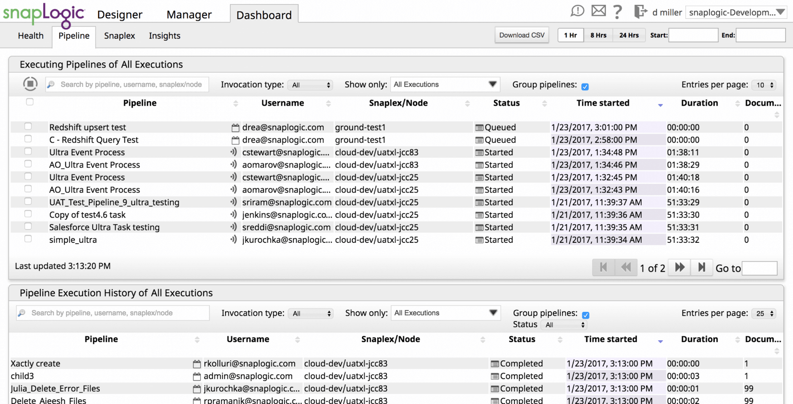Click the sign-out door icon
Screen dimensions: 793x404
click(640, 12)
